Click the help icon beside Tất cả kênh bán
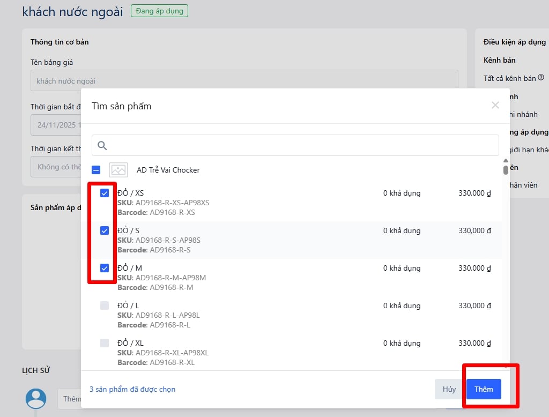This screenshot has width=549, height=417. tap(541, 78)
